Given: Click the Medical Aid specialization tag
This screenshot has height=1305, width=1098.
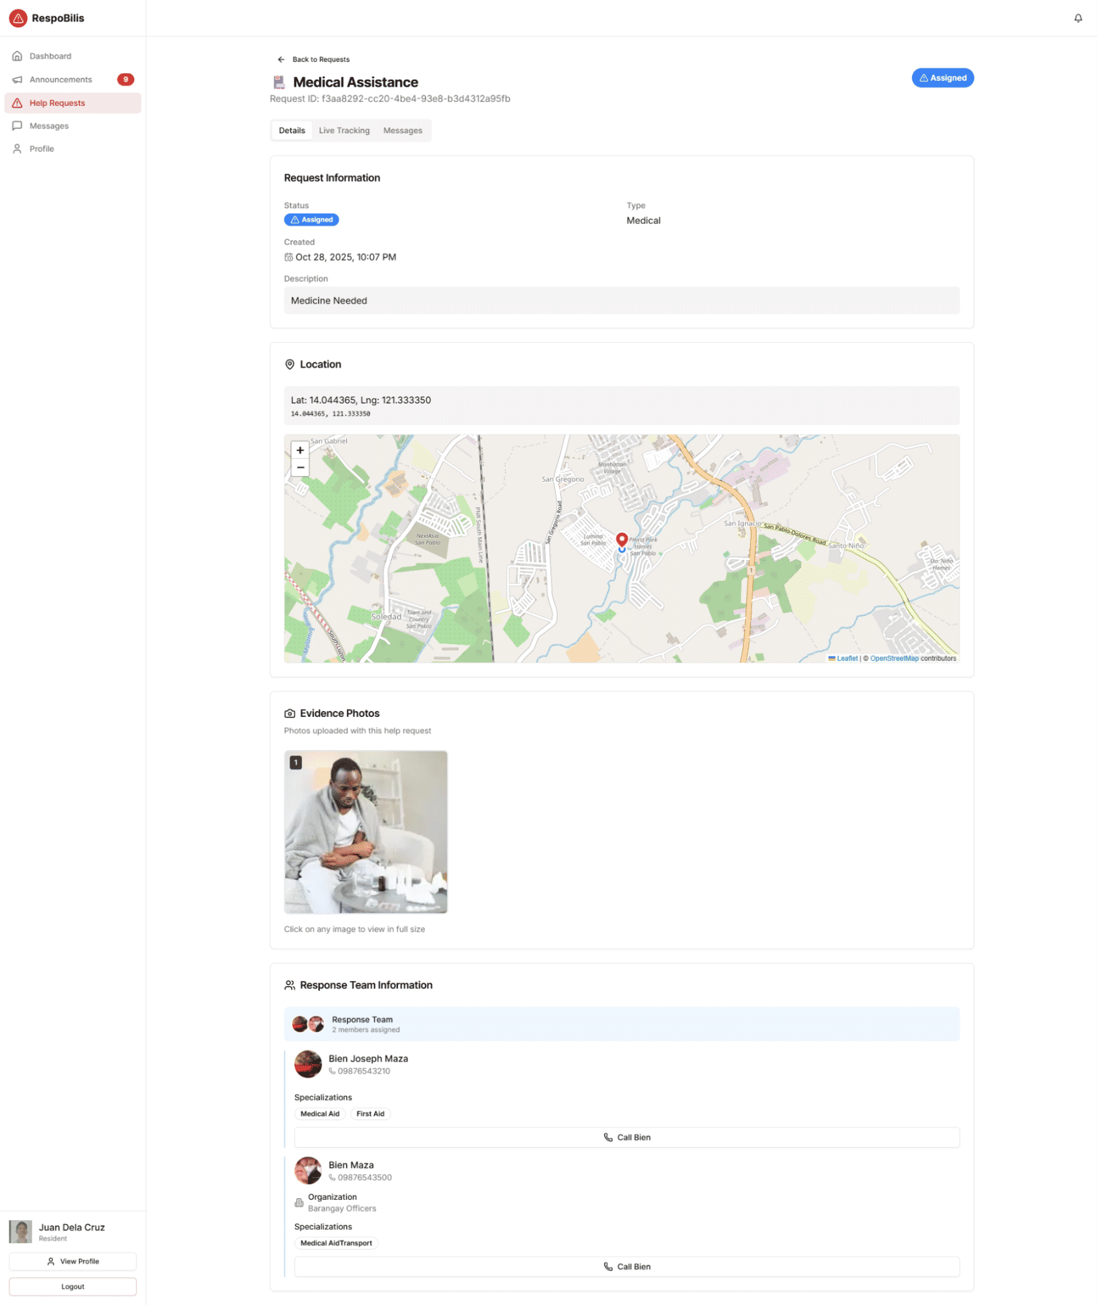Looking at the screenshot, I should click(x=320, y=1114).
